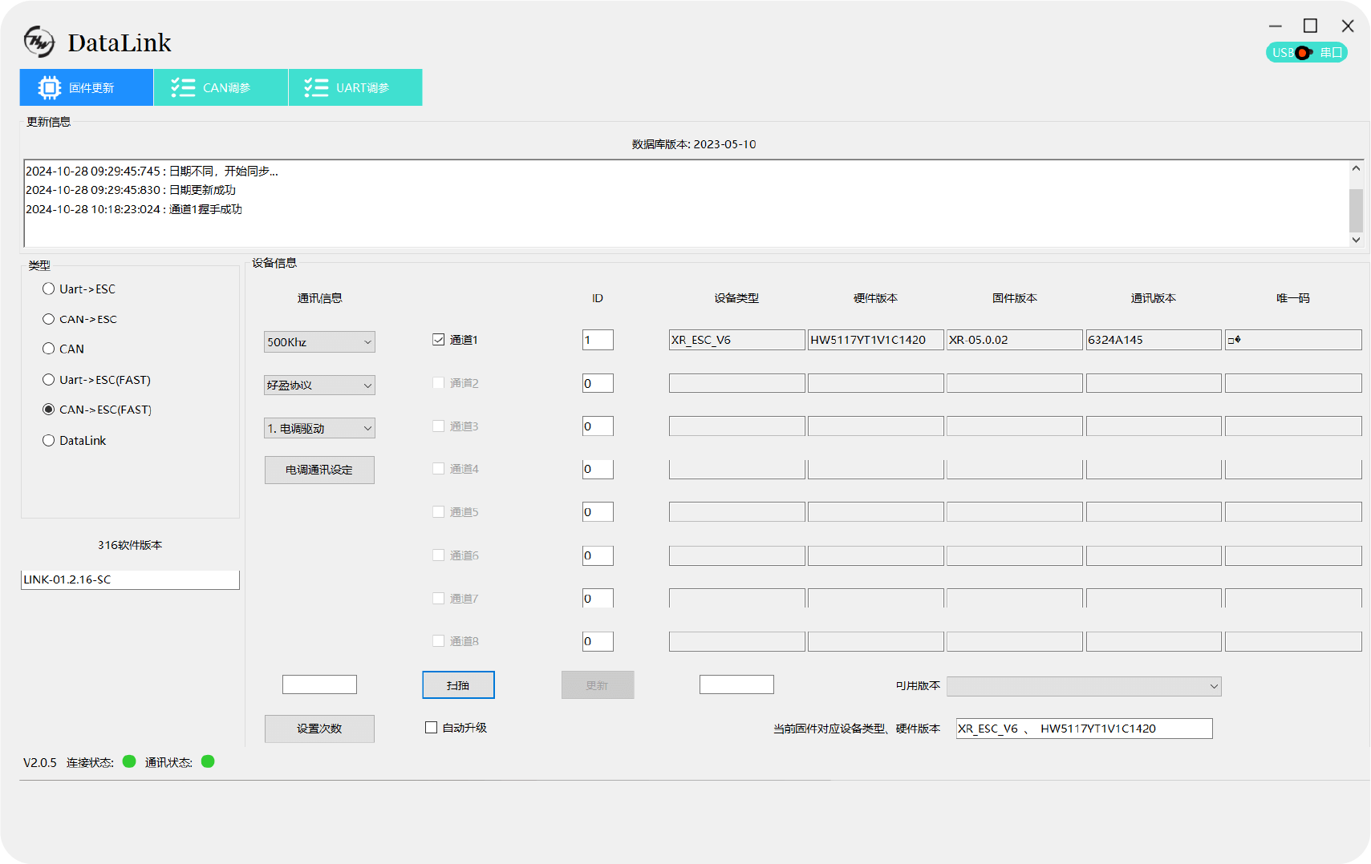
Task: Maximize the DataLink window
Action: (1310, 26)
